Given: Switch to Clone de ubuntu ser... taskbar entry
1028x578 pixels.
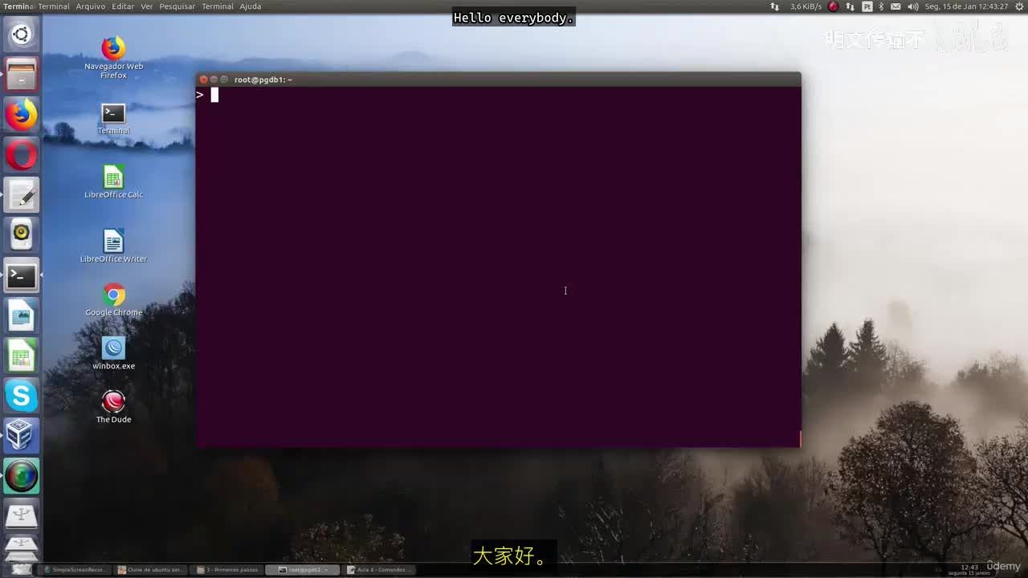Looking at the screenshot, I should (x=151, y=570).
